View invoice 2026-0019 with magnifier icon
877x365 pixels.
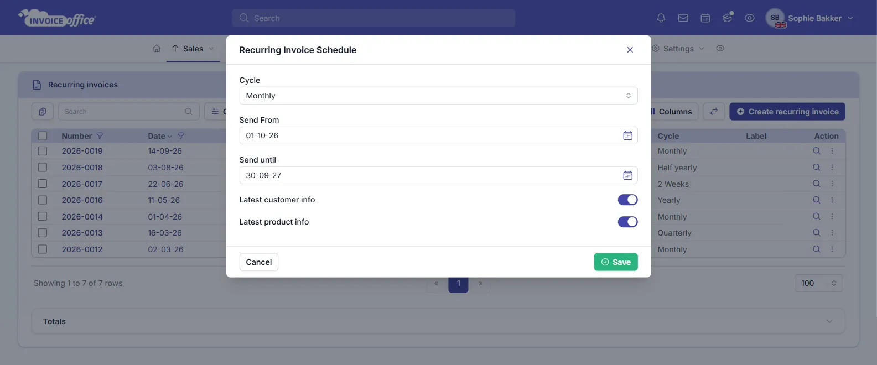[816, 151]
